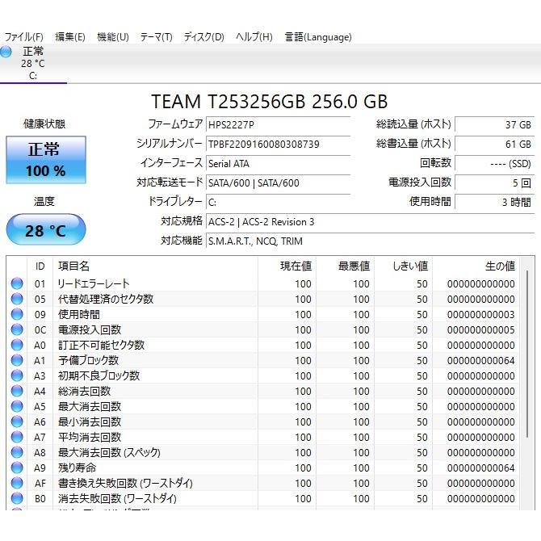Select the 使用時間 row name in the table

[x=79, y=314]
